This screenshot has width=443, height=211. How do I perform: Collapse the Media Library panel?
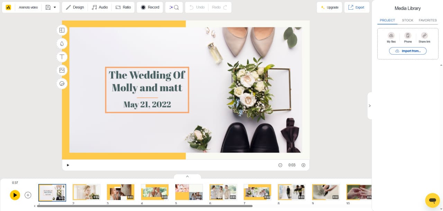tap(370, 106)
